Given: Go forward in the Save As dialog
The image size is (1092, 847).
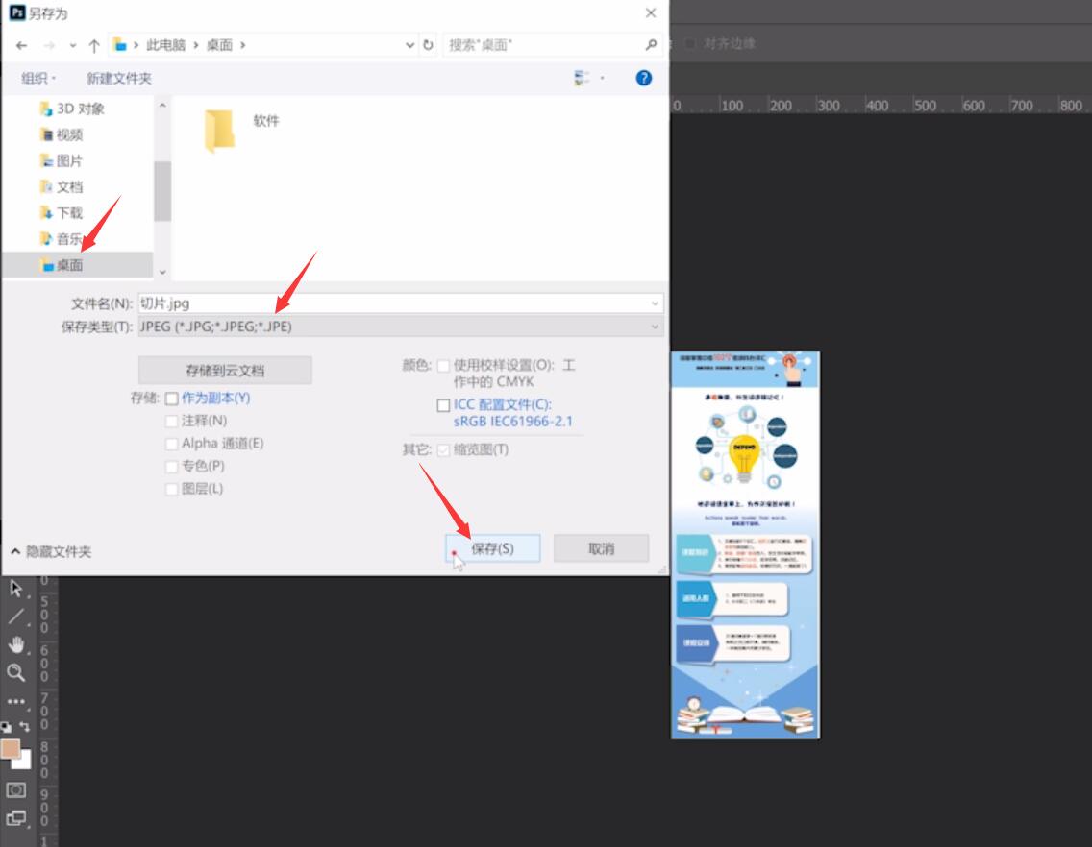Looking at the screenshot, I should 49,45.
